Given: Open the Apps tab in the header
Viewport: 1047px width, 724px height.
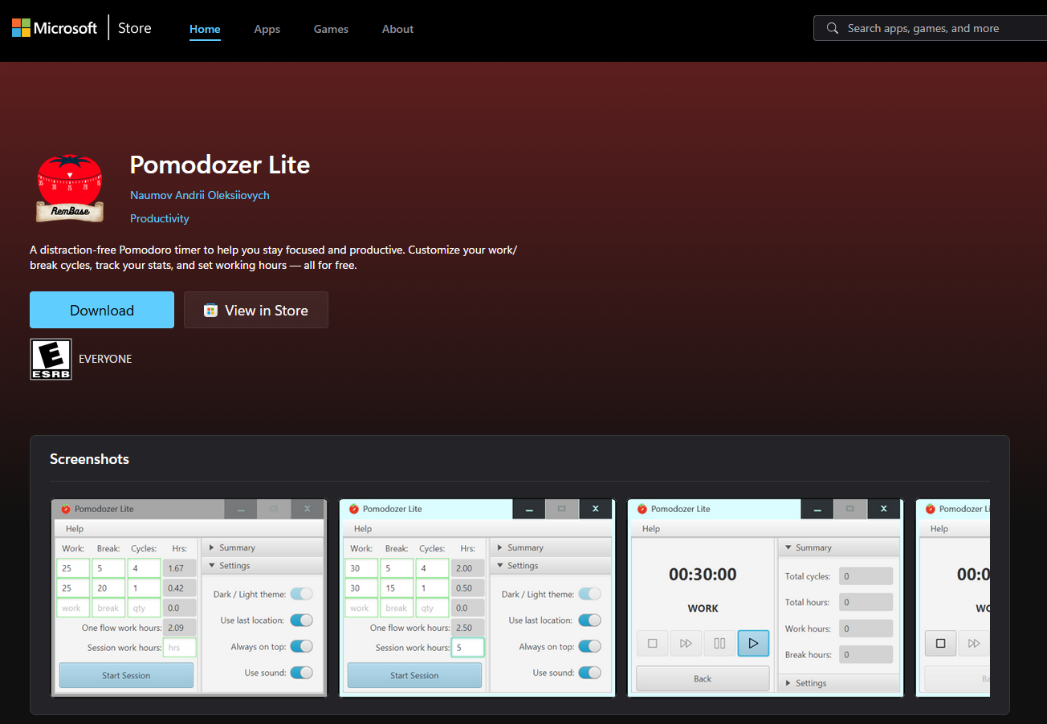Looking at the screenshot, I should [x=267, y=29].
